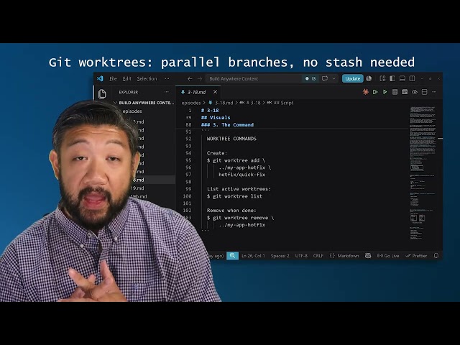This screenshot has height=345, width=460.
Task: Click the '# 3-18' sticky heading line
Action: pyautogui.click(x=210, y=110)
